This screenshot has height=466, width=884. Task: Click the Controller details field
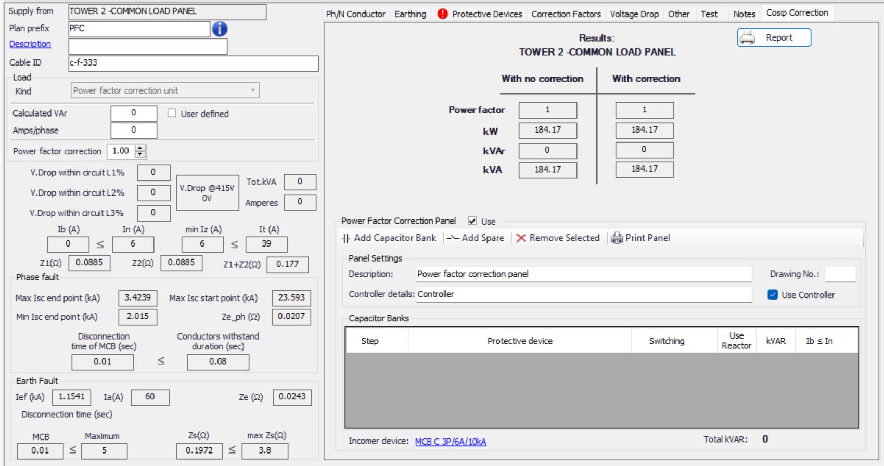pyautogui.click(x=584, y=294)
